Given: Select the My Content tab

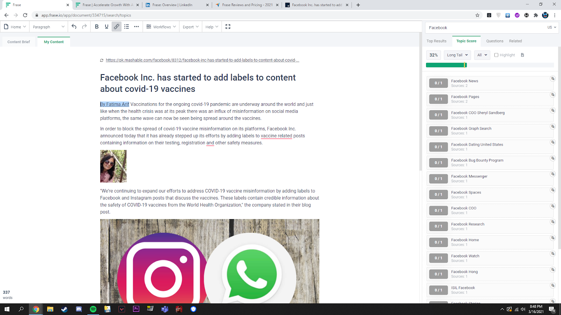Looking at the screenshot, I should pyautogui.click(x=54, y=42).
